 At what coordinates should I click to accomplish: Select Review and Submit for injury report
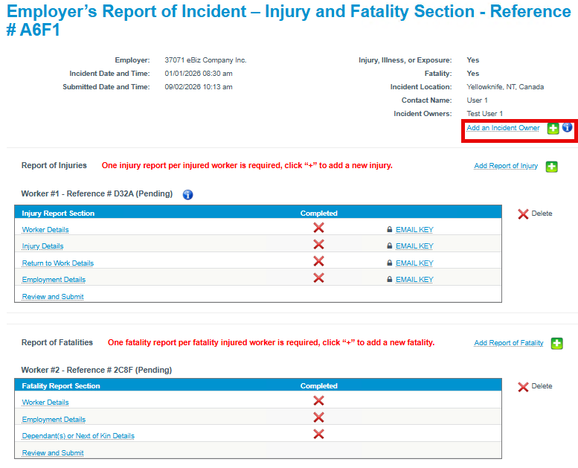[53, 297]
